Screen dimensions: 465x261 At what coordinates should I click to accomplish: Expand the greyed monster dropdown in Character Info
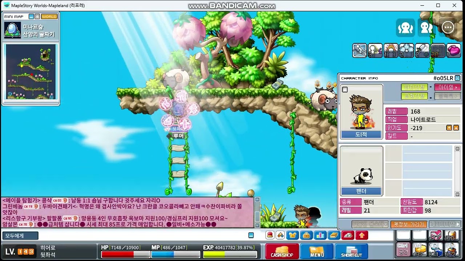click(x=370, y=224)
